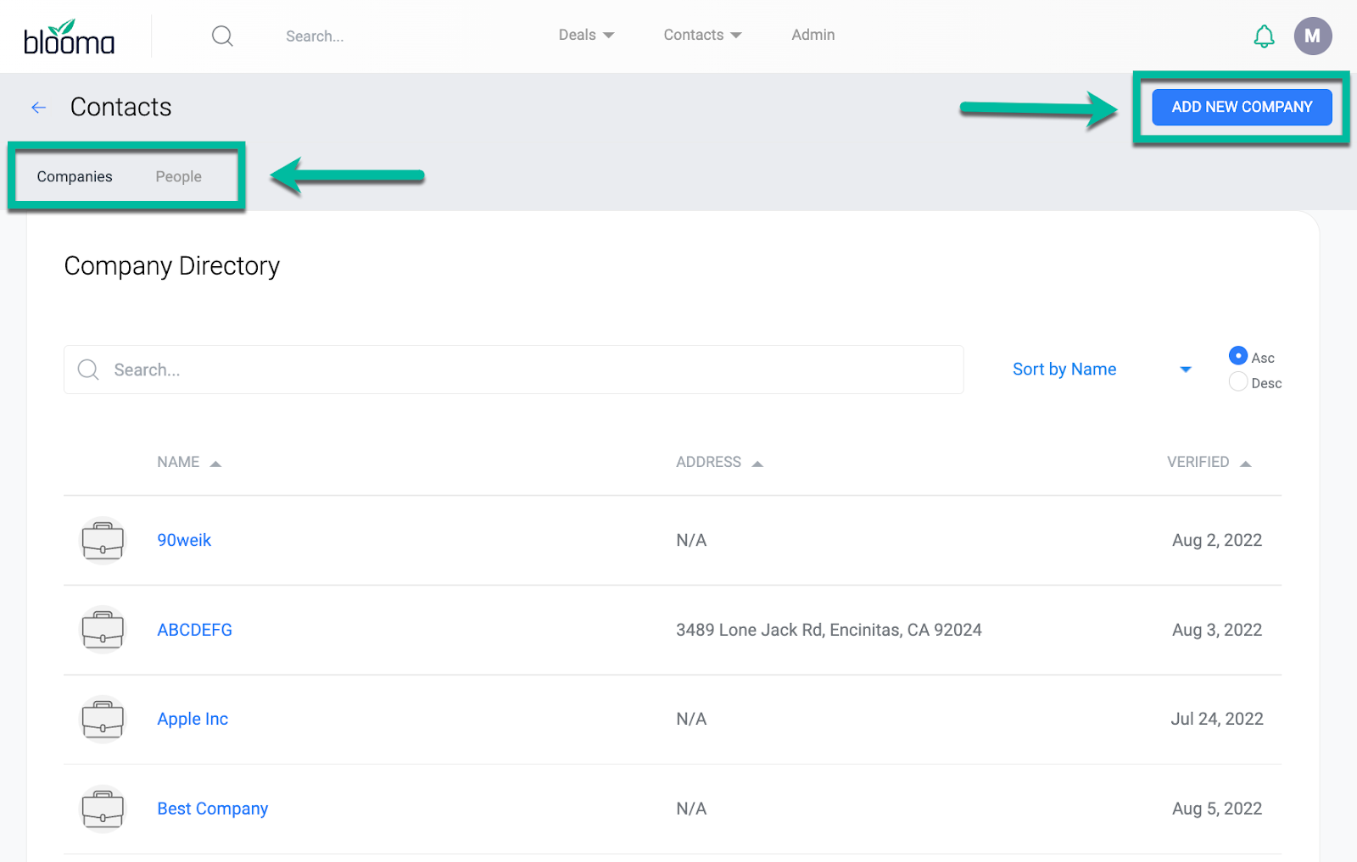Switch to the Companies tab
Image resolution: width=1357 pixels, height=862 pixels.
75,176
